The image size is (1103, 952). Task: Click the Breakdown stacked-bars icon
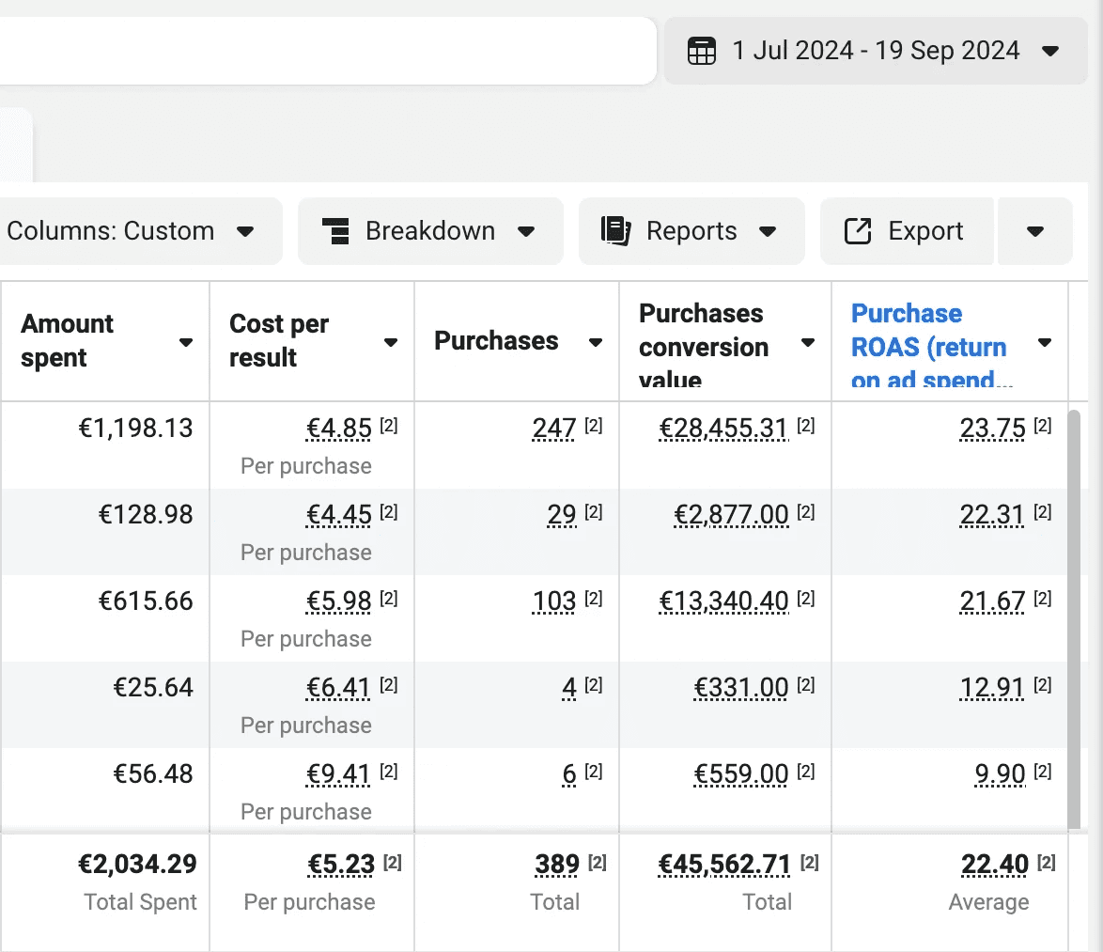(x=335, y=231)
